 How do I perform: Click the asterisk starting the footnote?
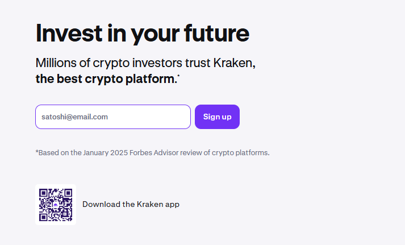tap(37, 152)
